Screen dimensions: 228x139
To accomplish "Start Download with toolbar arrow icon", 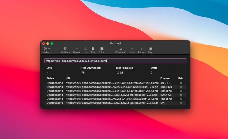I will pos(121,49).
